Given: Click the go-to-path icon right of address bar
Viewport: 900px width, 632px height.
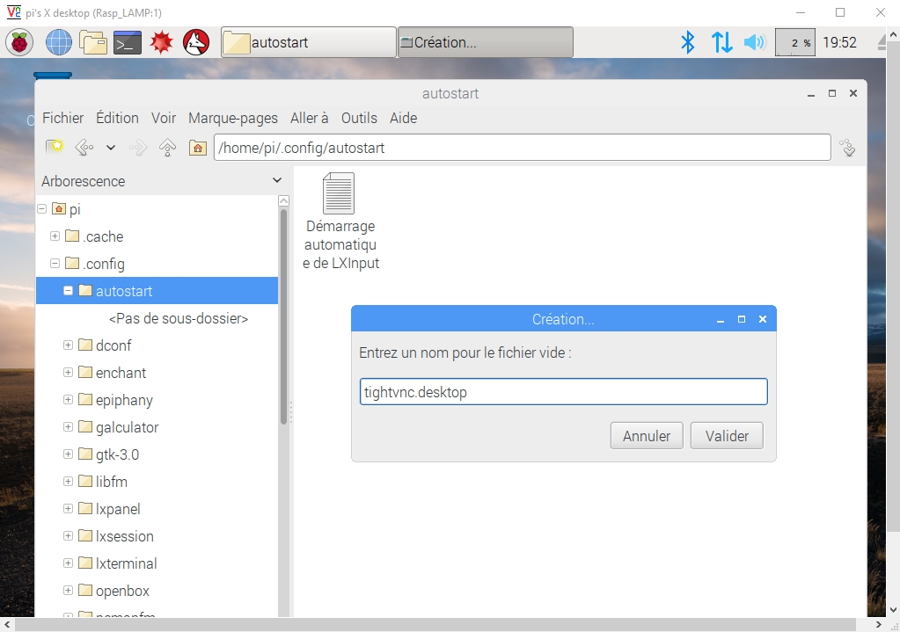Looking at the screenshot, I should 848,148.
